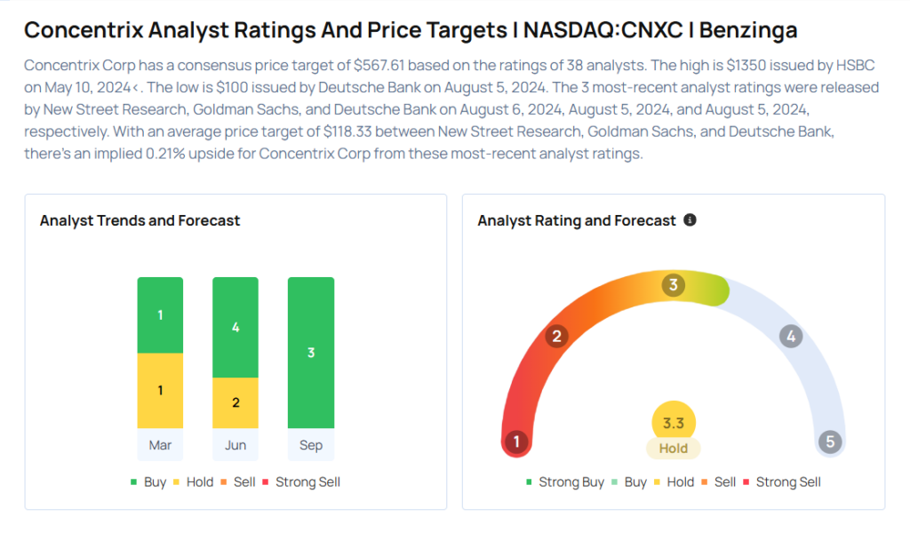Click the Jun label below the bars
Viewport: 910px width, 533px height.
pos(235,445)
